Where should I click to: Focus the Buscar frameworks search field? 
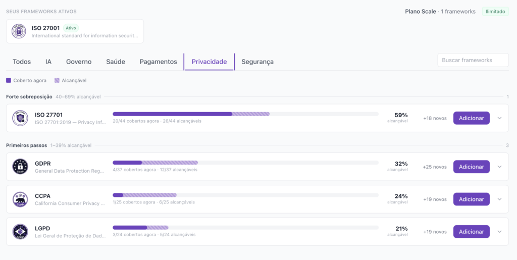tap(473, 60)
